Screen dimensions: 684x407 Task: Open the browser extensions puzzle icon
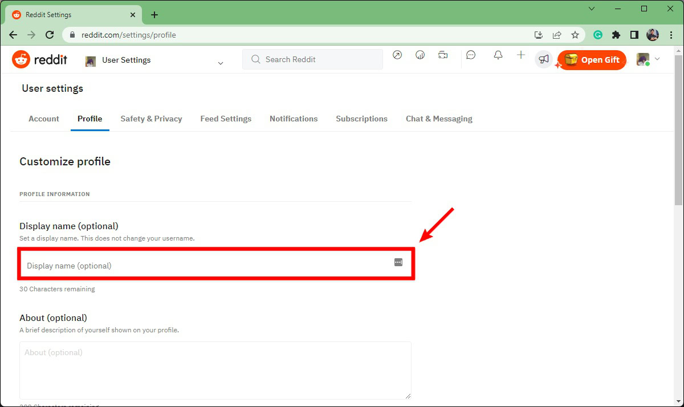(616, 34)
